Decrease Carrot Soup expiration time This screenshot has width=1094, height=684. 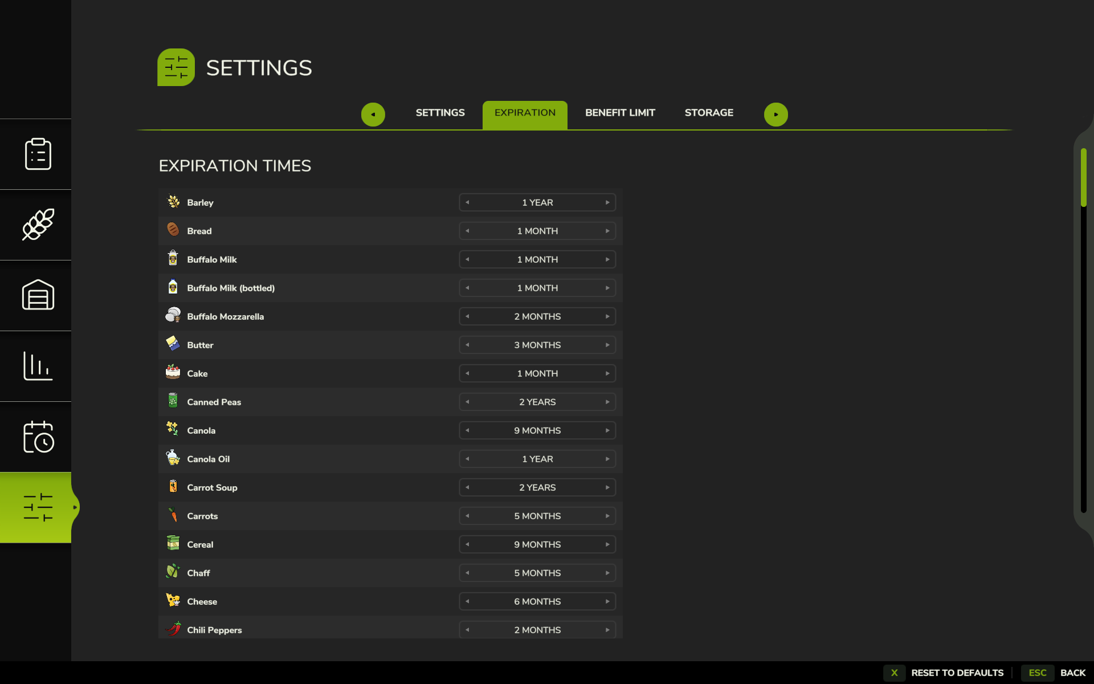[x=467, y=487]
